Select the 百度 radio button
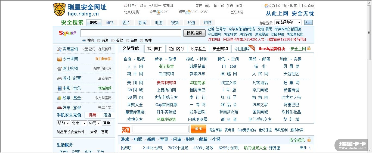 (127, 40)
